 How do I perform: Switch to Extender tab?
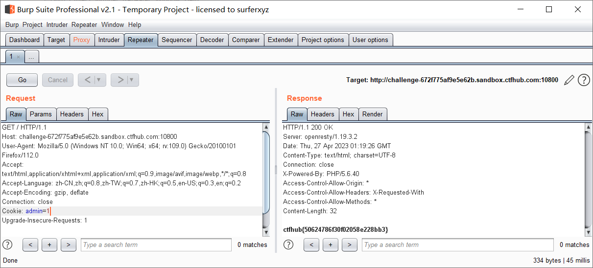click(x=281, y=40)
